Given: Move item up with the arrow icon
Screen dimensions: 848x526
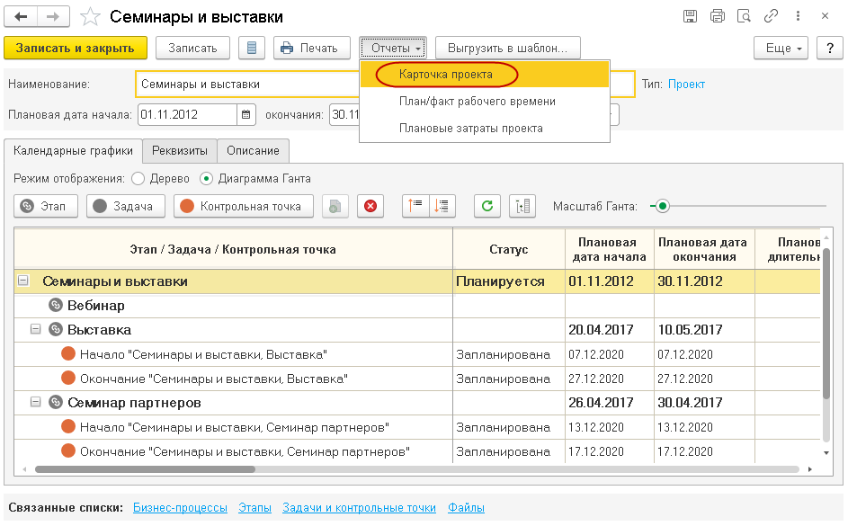Looking at the screenshot, I should (x=415, y=206).
